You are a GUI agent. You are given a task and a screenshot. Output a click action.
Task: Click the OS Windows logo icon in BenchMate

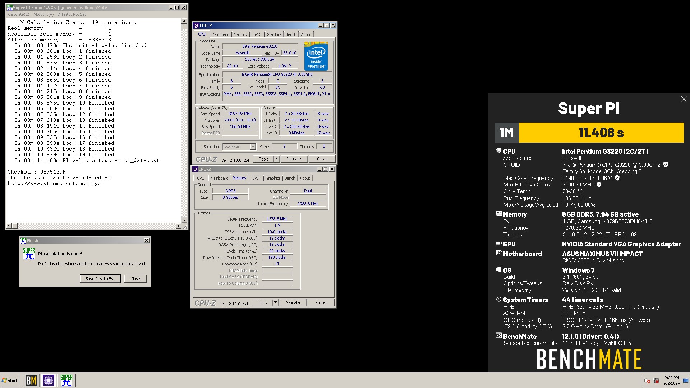tap(498, 269)
